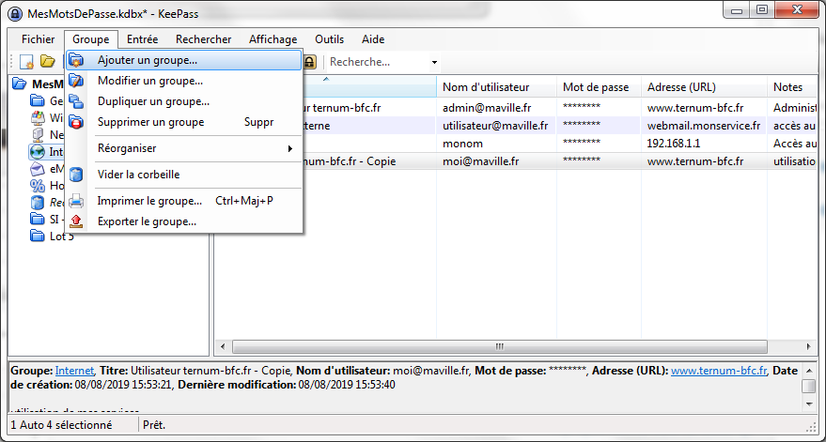Open the Affichage menu
Image resolution: width=826 pixels, height=442 pixels.
coord(273,39)
